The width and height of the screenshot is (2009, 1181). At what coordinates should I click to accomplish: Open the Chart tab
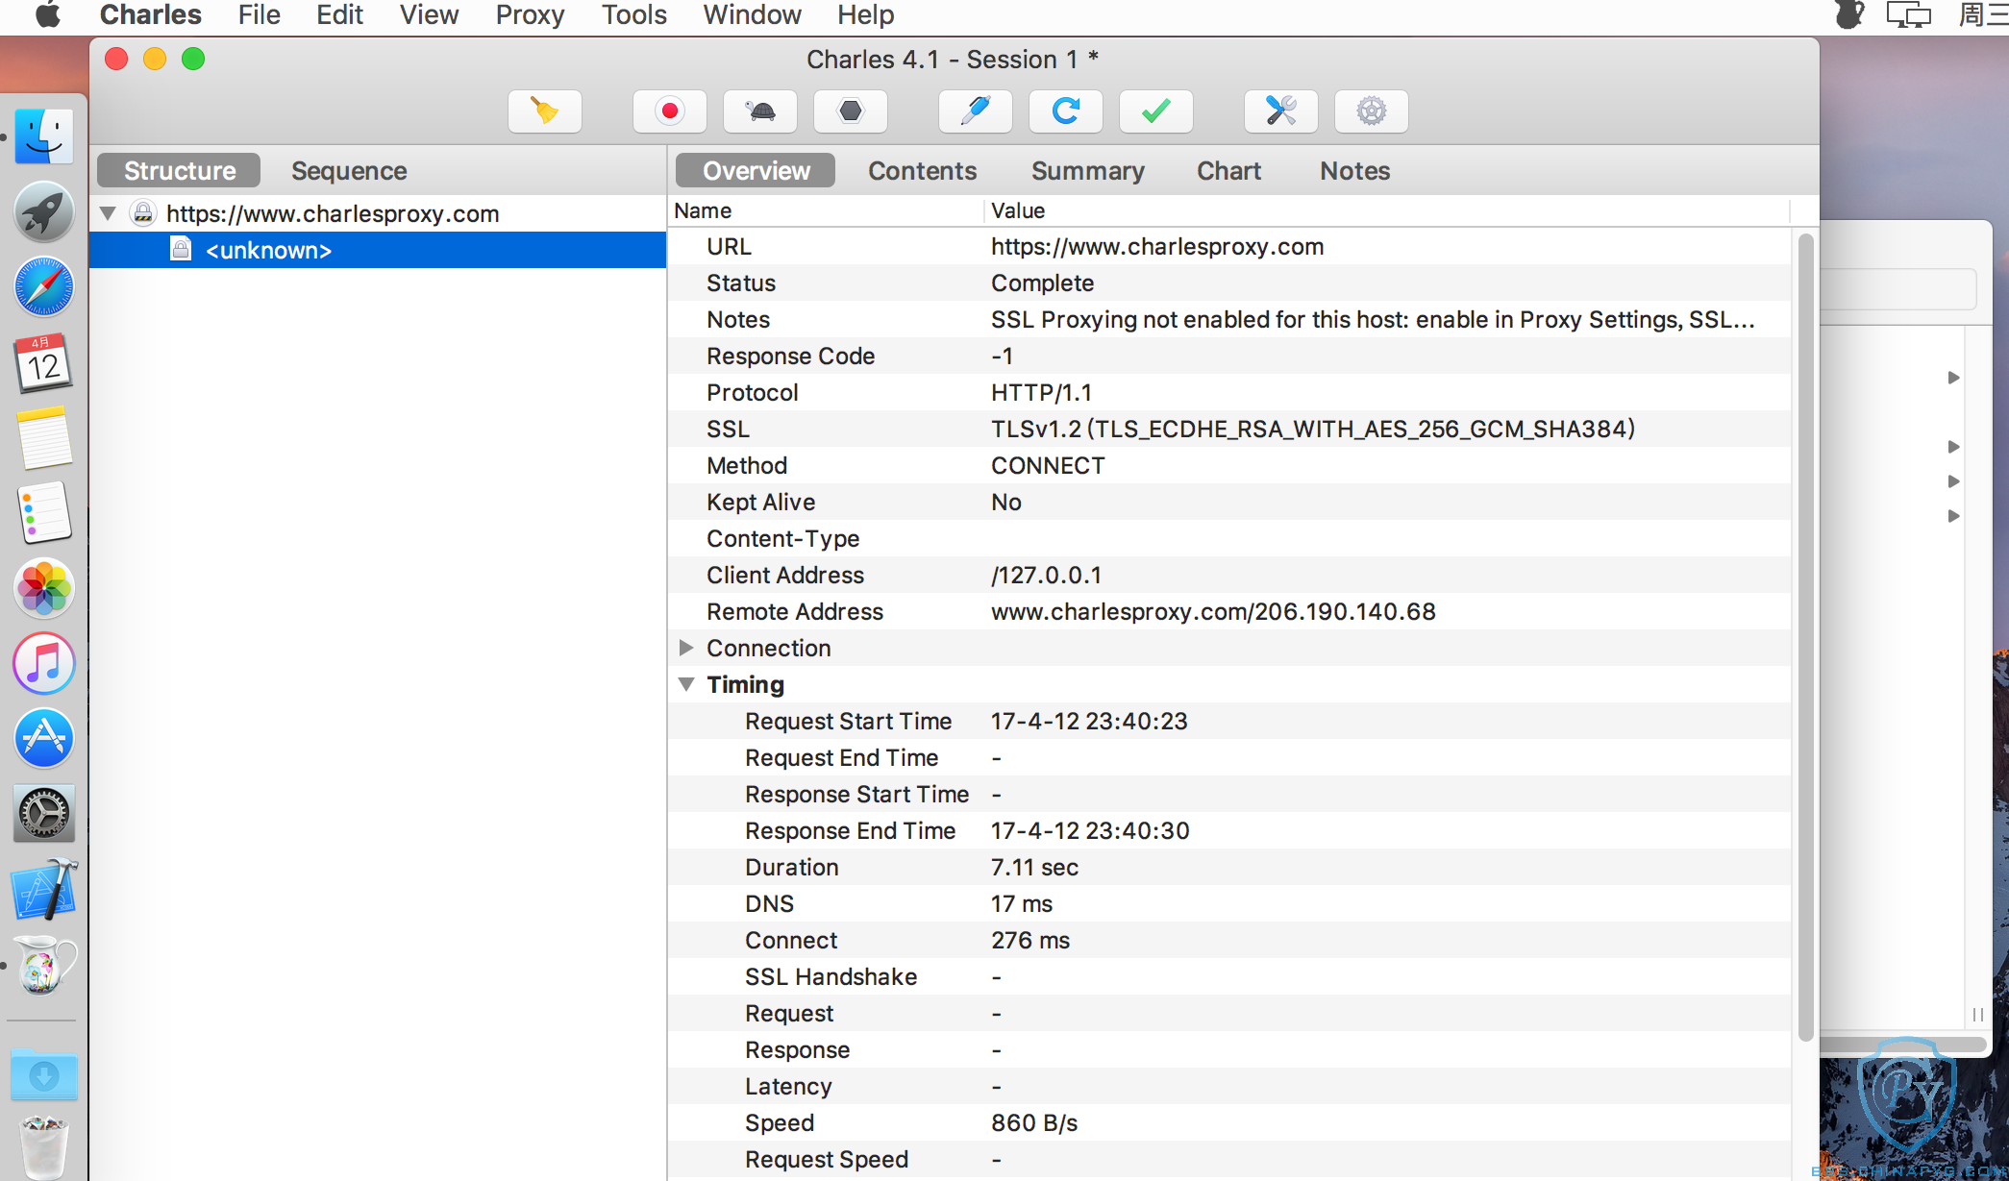(x=1228, y=170)
